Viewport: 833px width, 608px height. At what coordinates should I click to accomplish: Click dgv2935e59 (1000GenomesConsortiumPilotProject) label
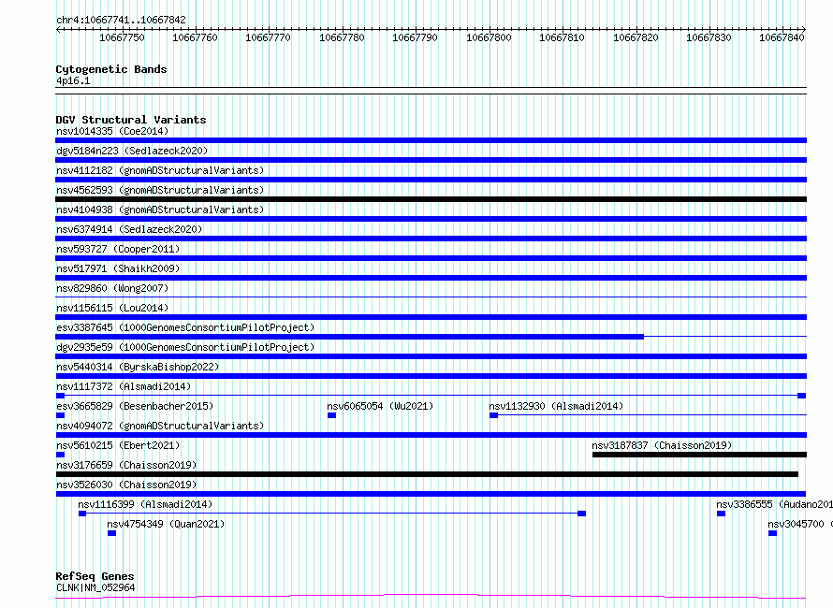pos(185,347)
